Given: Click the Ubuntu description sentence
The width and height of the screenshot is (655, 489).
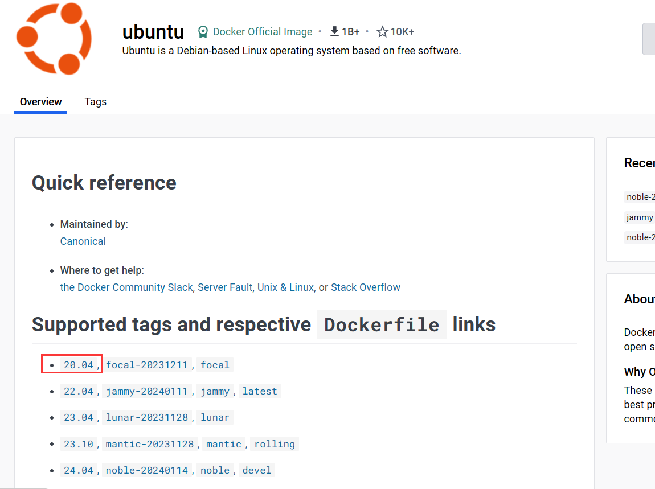Looking at the screenshot, I should click(292, 51).
